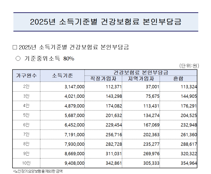Click cell value 204,525
The image size is (211, 174).
point(189,115)
